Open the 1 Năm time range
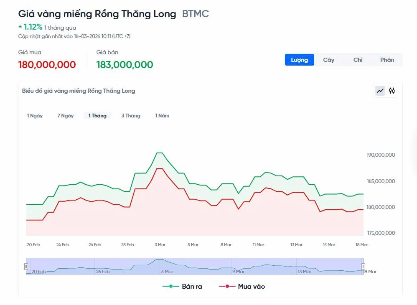Image resolution: width=417 pixels, height=305 pixels. coord(162,115)
